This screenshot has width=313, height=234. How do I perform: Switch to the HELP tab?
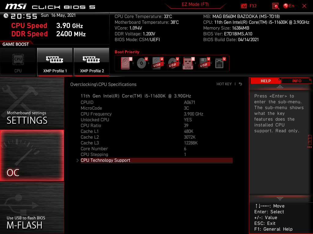[266, 81]
